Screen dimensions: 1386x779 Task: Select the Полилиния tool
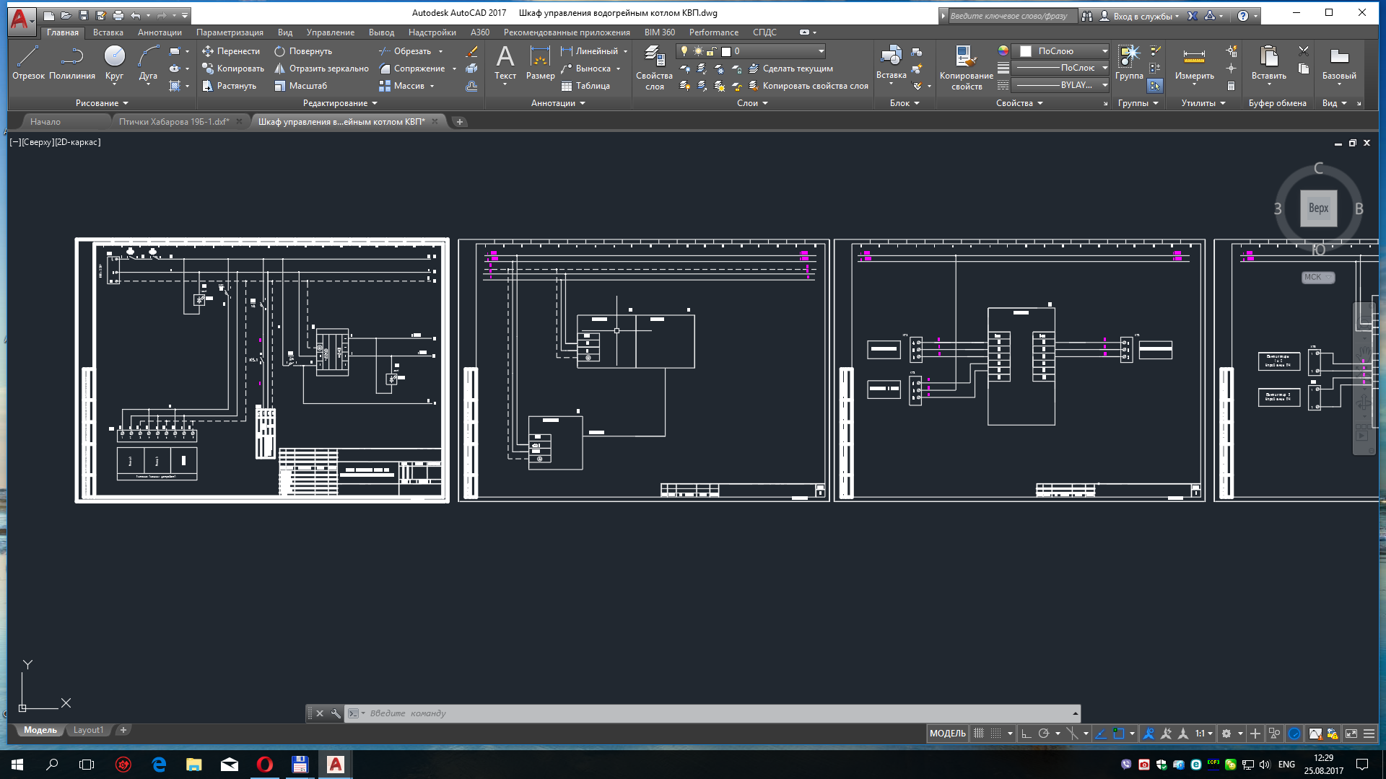point(72,62)
